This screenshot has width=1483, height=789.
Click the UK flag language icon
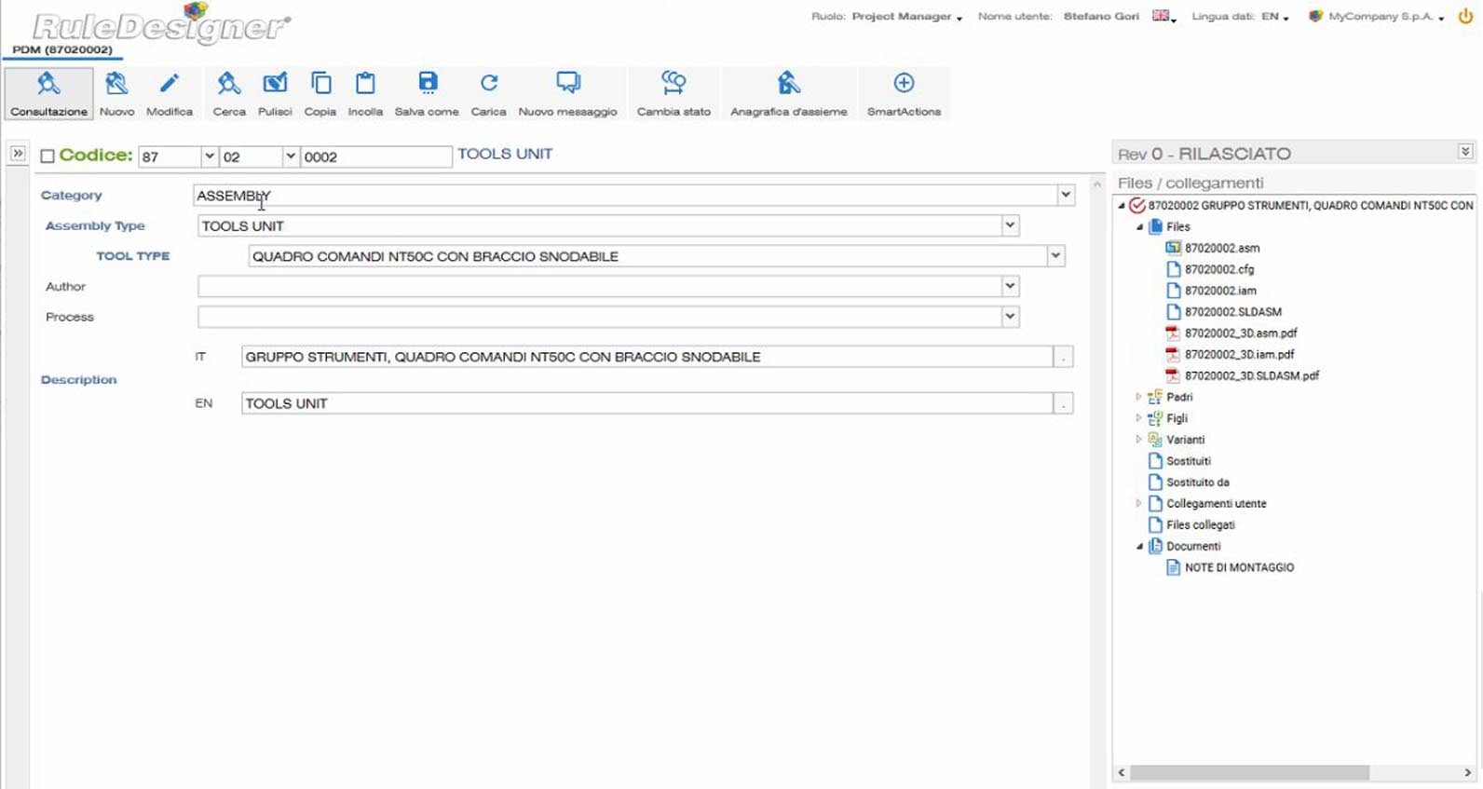pyautogui.click(x=1161, y=16)
